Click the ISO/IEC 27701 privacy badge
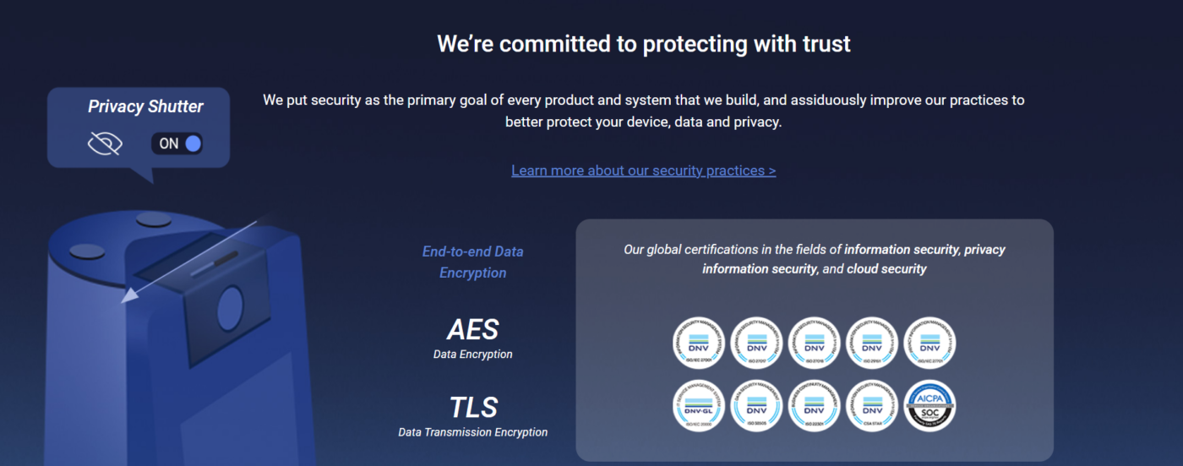The width and height of the screenshot is (1183, 466). click(930, 343)
